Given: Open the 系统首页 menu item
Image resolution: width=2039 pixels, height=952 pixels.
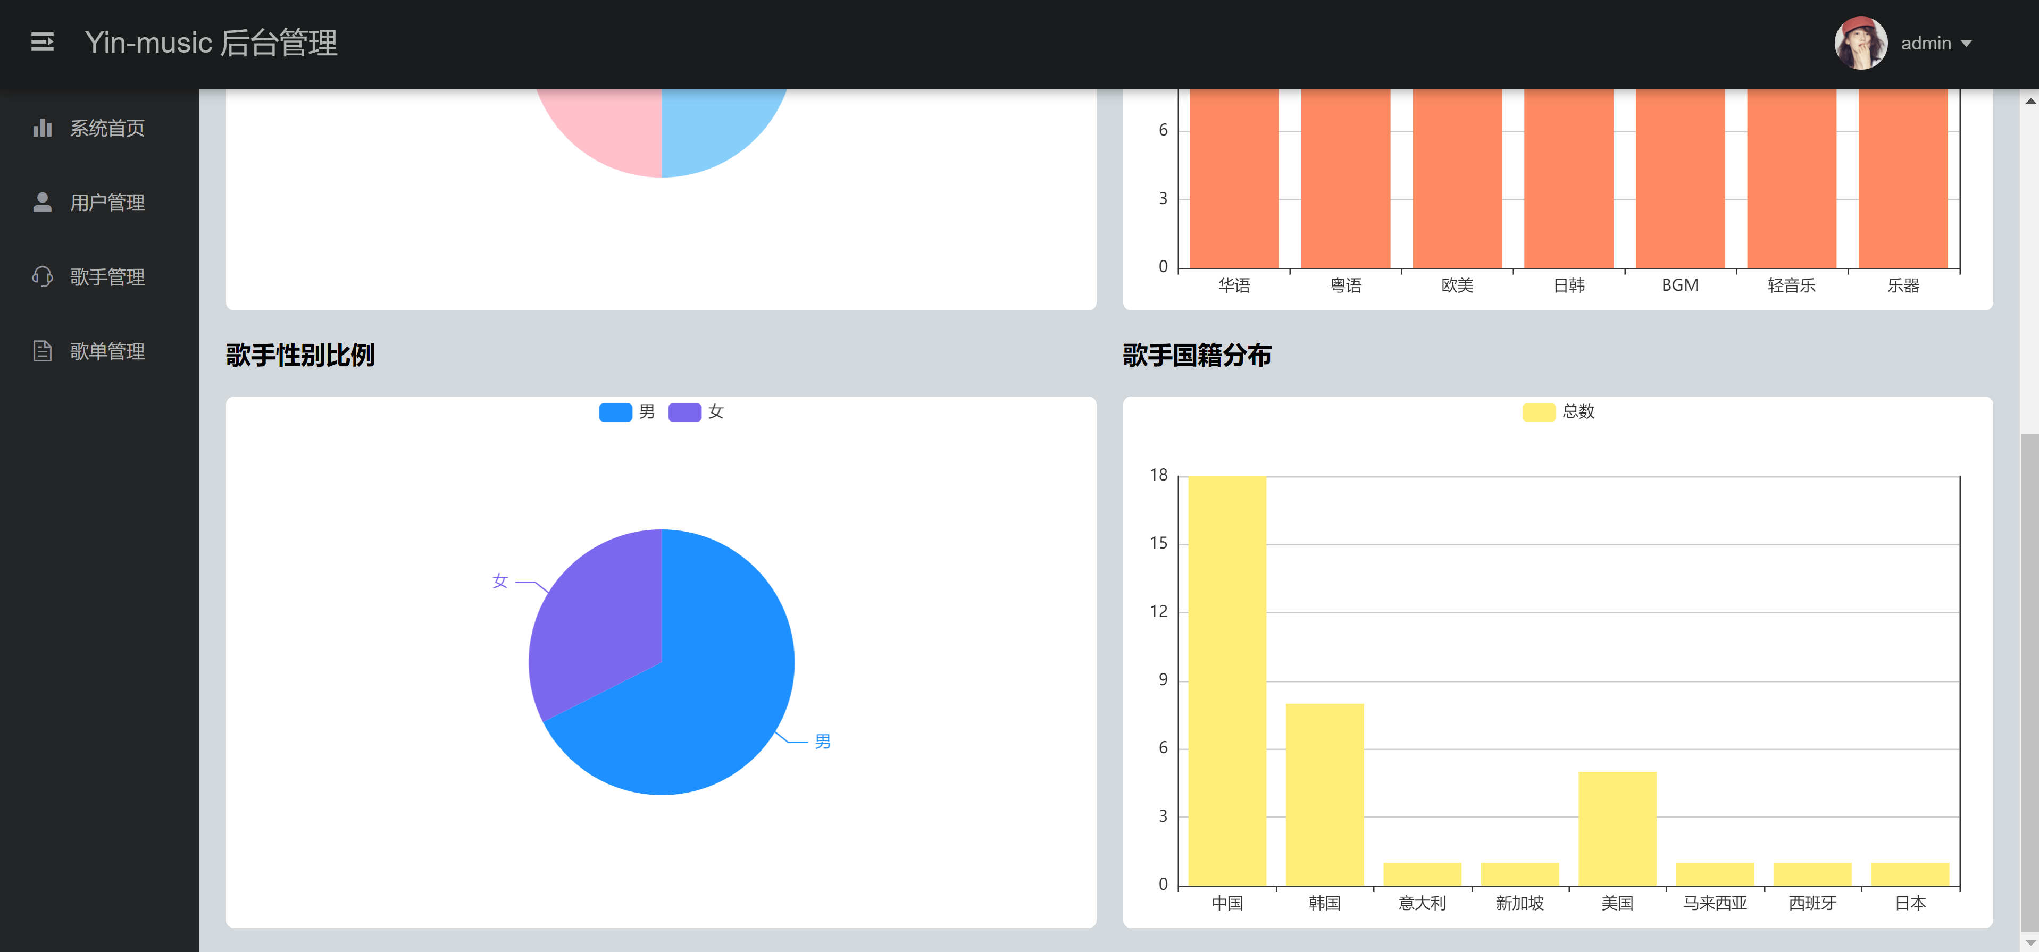Looking at the screenshot, I should point(100,128).
